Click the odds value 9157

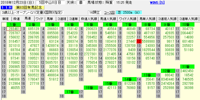point(151,88)
